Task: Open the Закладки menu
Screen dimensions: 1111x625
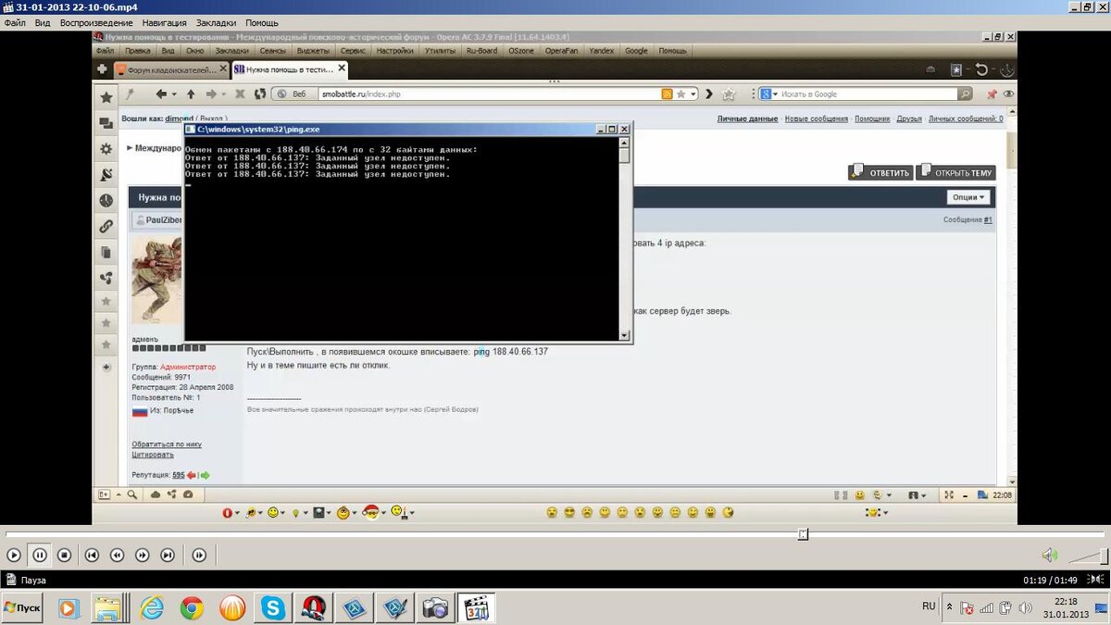Action: [216, 22]
